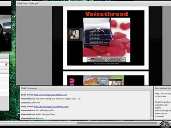Click the small icon in the left panel
This screenshot has height=128, width=171.
click(x=6, y=64)
